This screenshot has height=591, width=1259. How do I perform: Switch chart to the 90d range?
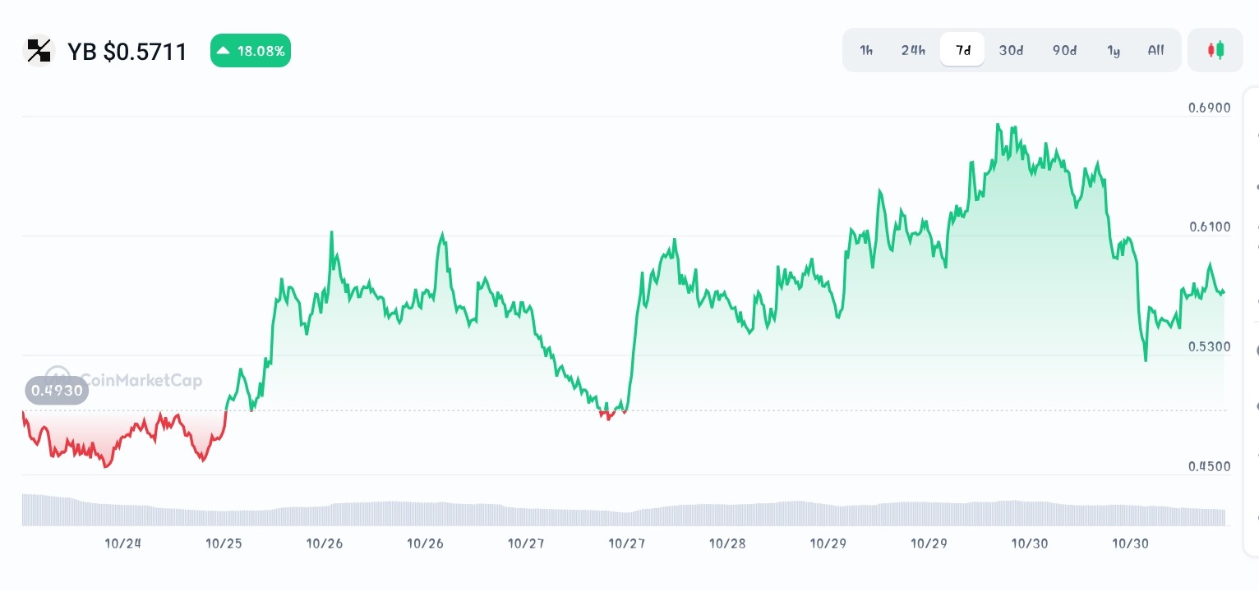coord(1064,50)
